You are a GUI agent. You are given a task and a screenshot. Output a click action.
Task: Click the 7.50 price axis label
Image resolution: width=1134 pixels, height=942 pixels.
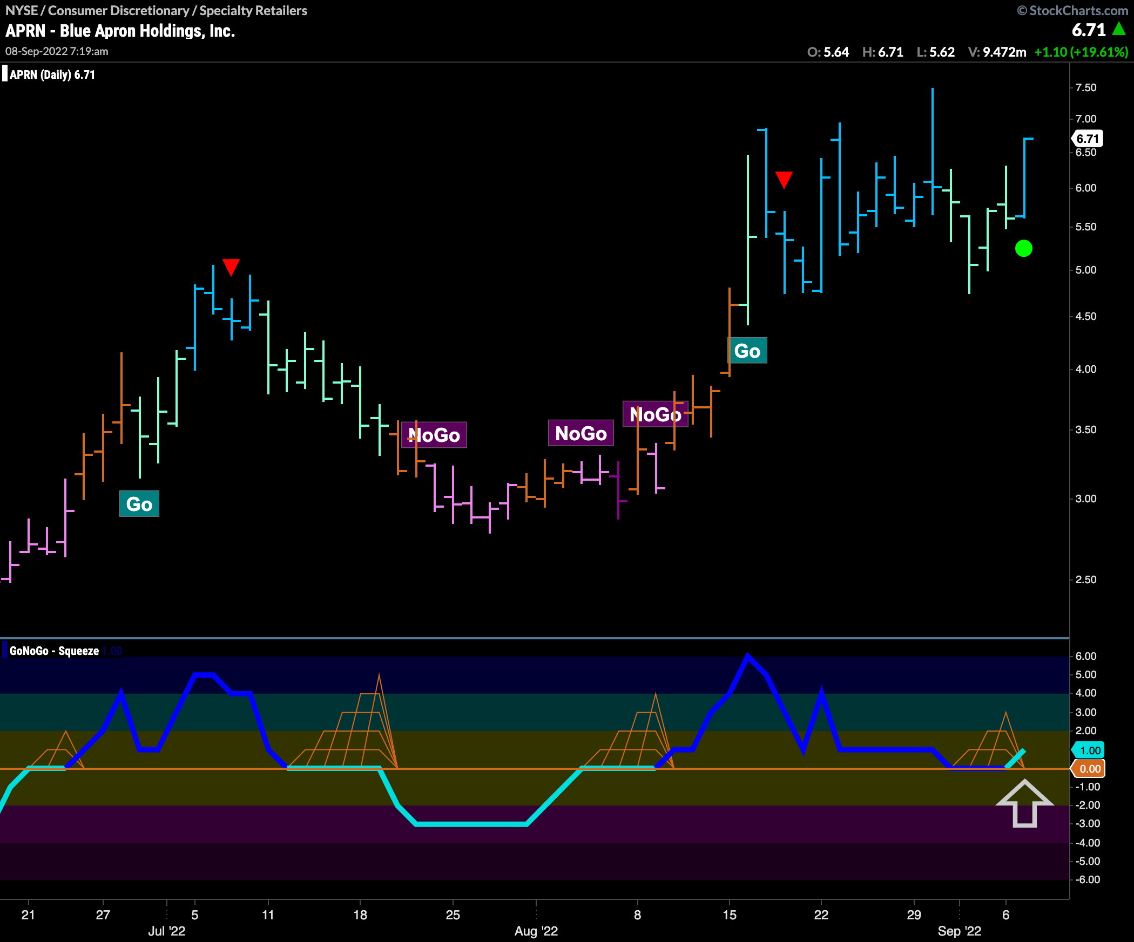pyautogui.click(x=1086, y=87)
